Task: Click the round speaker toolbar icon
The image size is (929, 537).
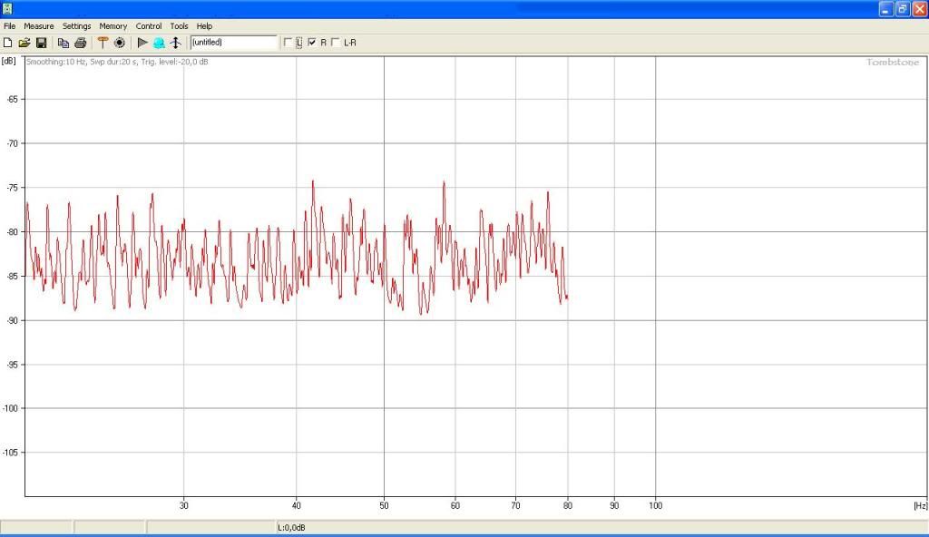Action: click(119, 43)
